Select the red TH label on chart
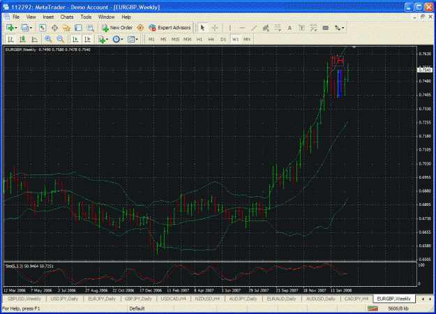This screenshot has width=436, height=314. (x=338, y=60)
